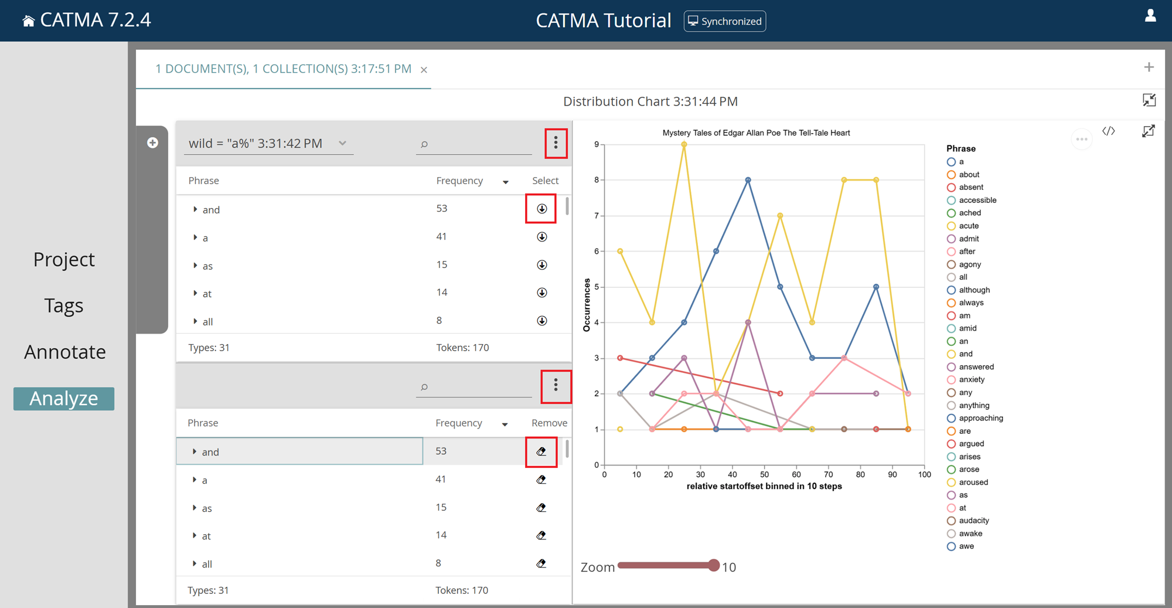Click the Frequency column sort arrow
Image resolution: width=1172 pixels, height=608 pixels.
coord(505,182)
